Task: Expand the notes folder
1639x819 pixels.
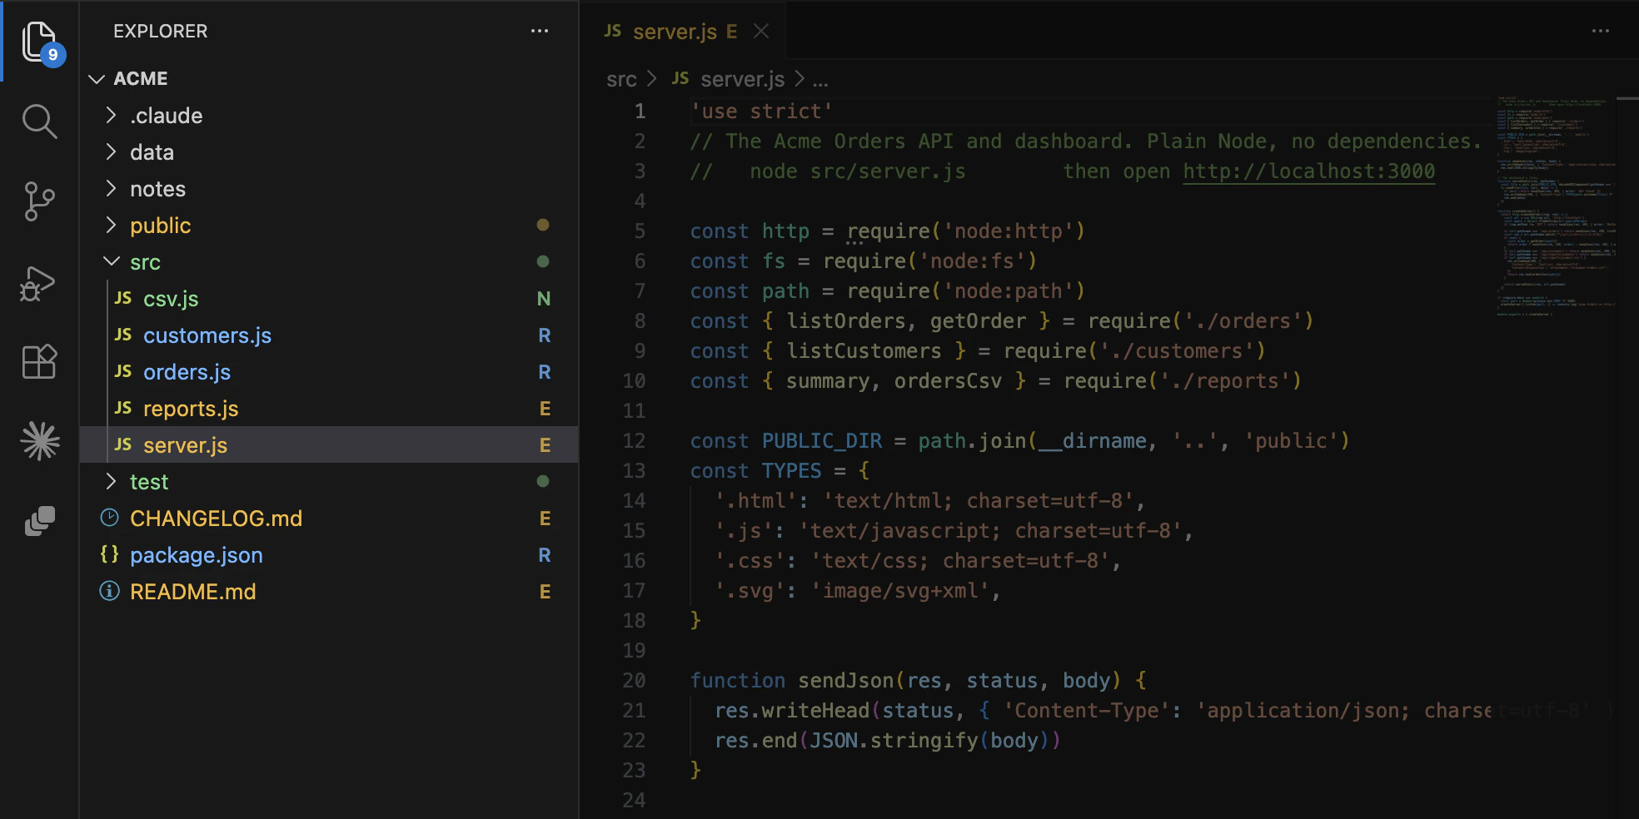Action: pyautogui.click(x=111, y=188)
